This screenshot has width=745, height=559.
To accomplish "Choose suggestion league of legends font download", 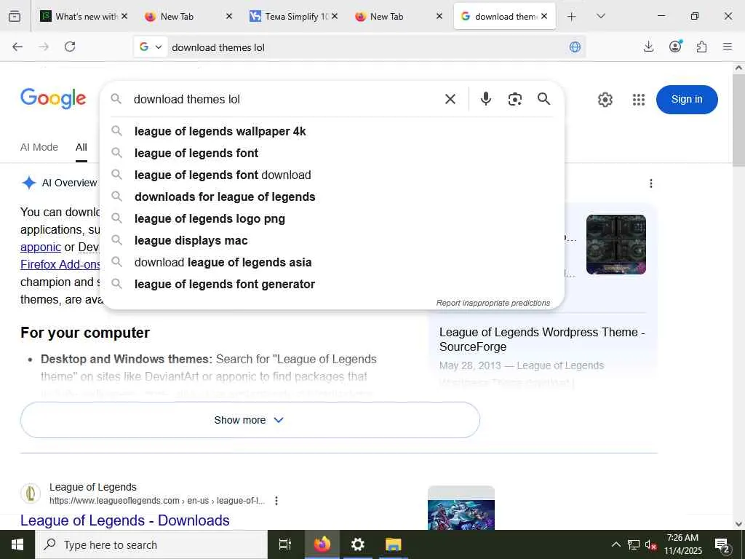I will [x=332, y=175].
